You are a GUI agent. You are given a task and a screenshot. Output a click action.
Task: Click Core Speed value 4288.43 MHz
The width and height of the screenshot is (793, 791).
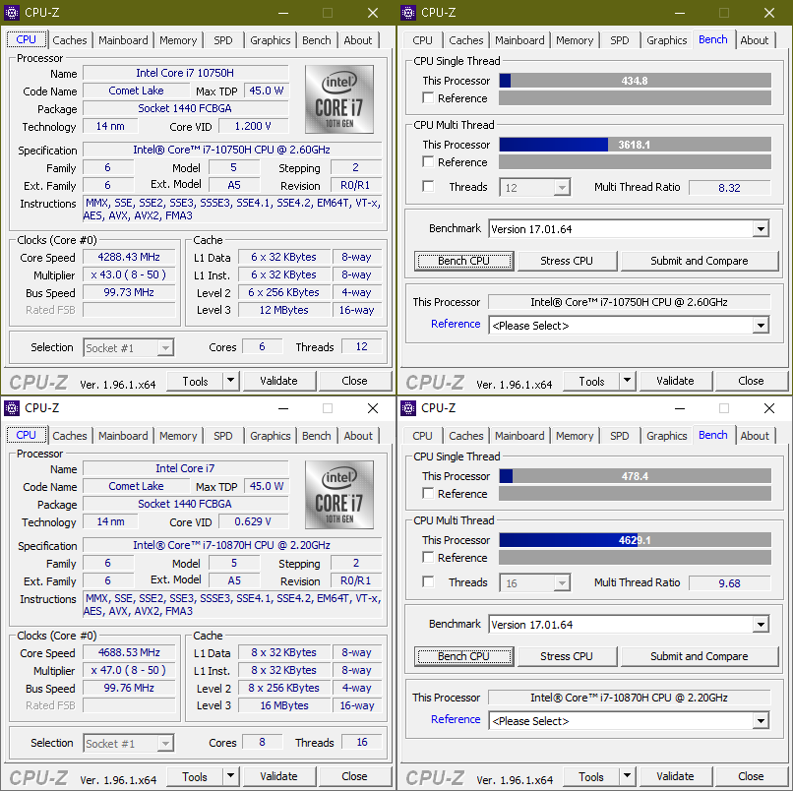pyautogui.click(x=129, y=257)
